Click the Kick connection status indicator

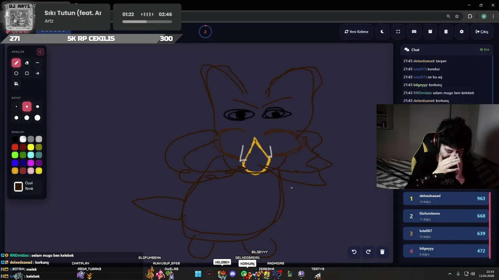click(x=485, y=50)
